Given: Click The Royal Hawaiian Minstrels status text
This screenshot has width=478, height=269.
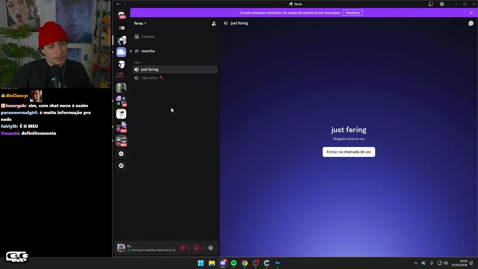Looking at the screenshot, I should pyautogui.click(x=153, y=250).
